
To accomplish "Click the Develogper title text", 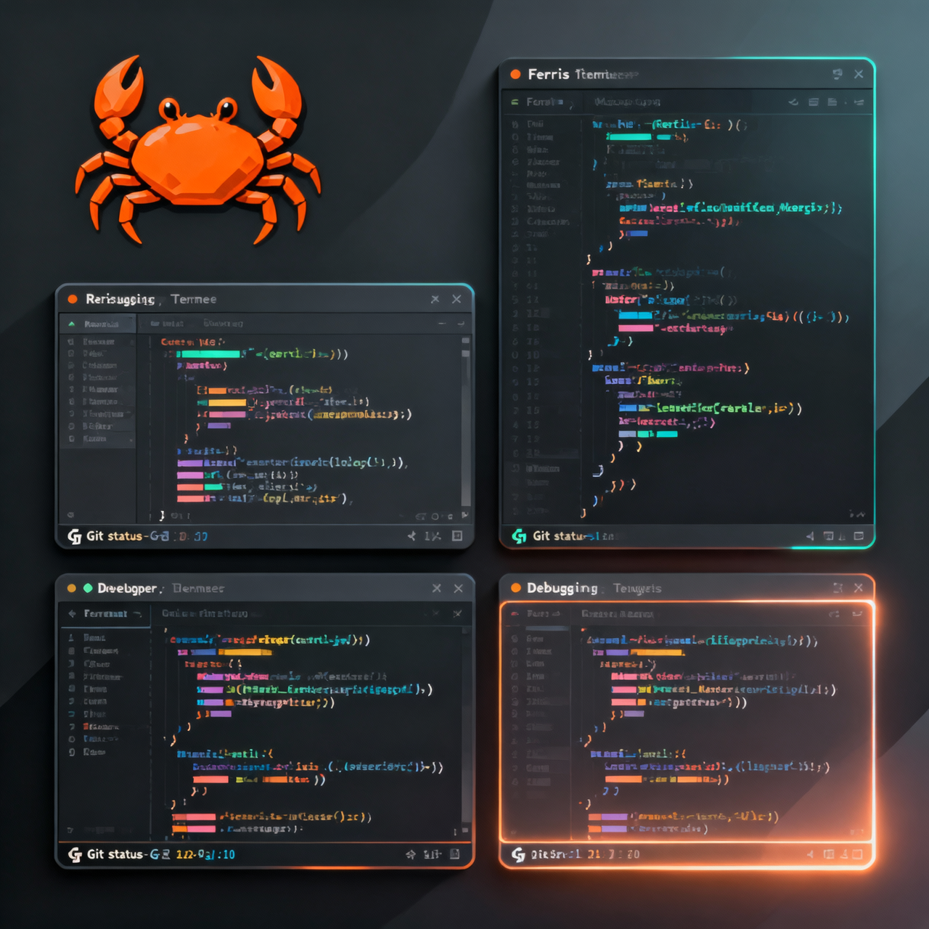I will [x=128, y=588].
